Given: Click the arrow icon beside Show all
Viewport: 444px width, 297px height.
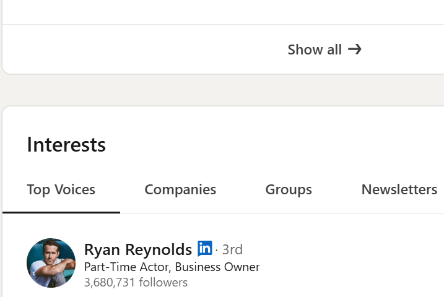Looking at the screenshot, I should pyautogui.click(x=355, y=49).
